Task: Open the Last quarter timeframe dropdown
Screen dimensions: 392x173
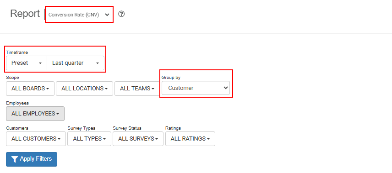Action: pyautogui.click(x=76, y=63)
